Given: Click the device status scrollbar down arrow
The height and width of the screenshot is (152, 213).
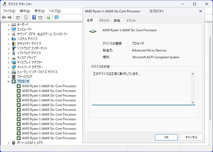Looking at the screenshot, I should pos(193,103).
